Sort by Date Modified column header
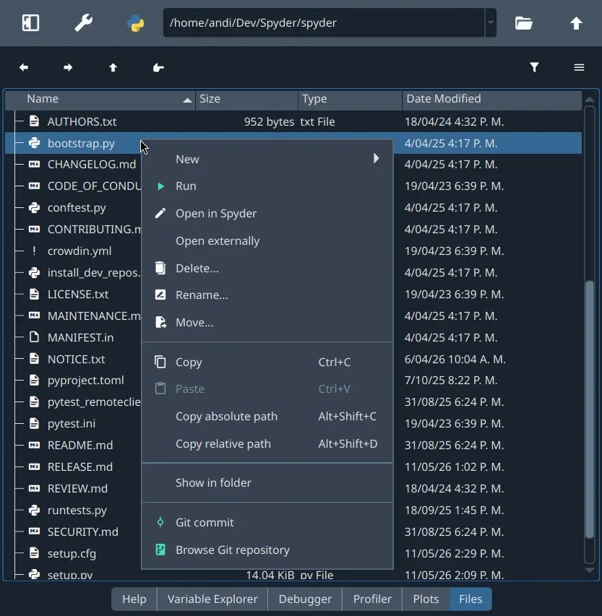602x616 pixels. pos(492,99)
